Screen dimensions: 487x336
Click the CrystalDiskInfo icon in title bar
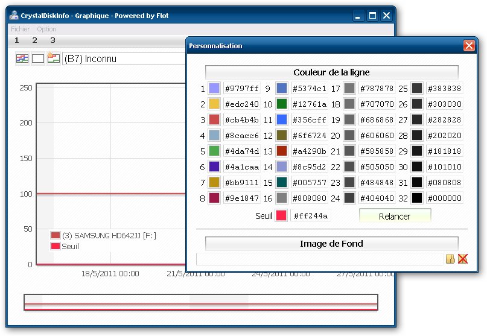coord(13,16)
